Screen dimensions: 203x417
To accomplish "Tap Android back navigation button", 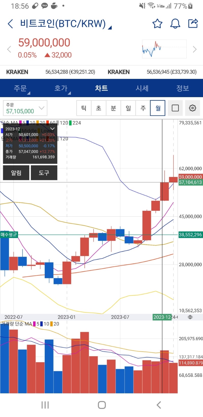I will (159, 405).
